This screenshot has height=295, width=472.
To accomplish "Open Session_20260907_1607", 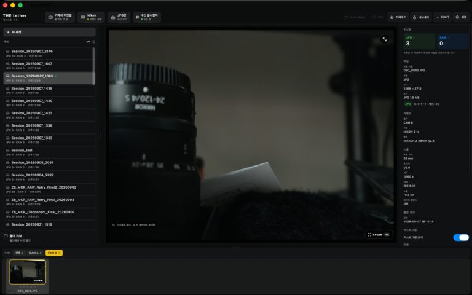I will tap(48, 66).
